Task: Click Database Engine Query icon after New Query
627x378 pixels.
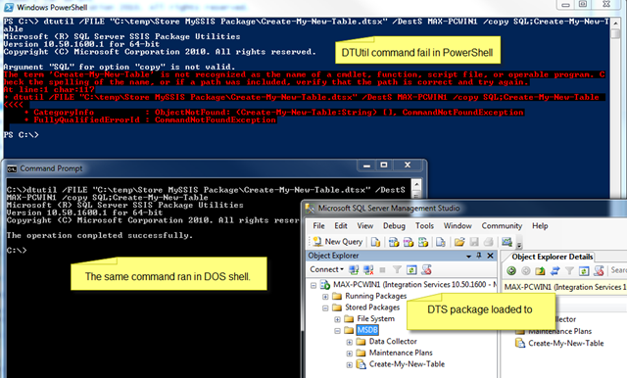Action: coord(375,242)
